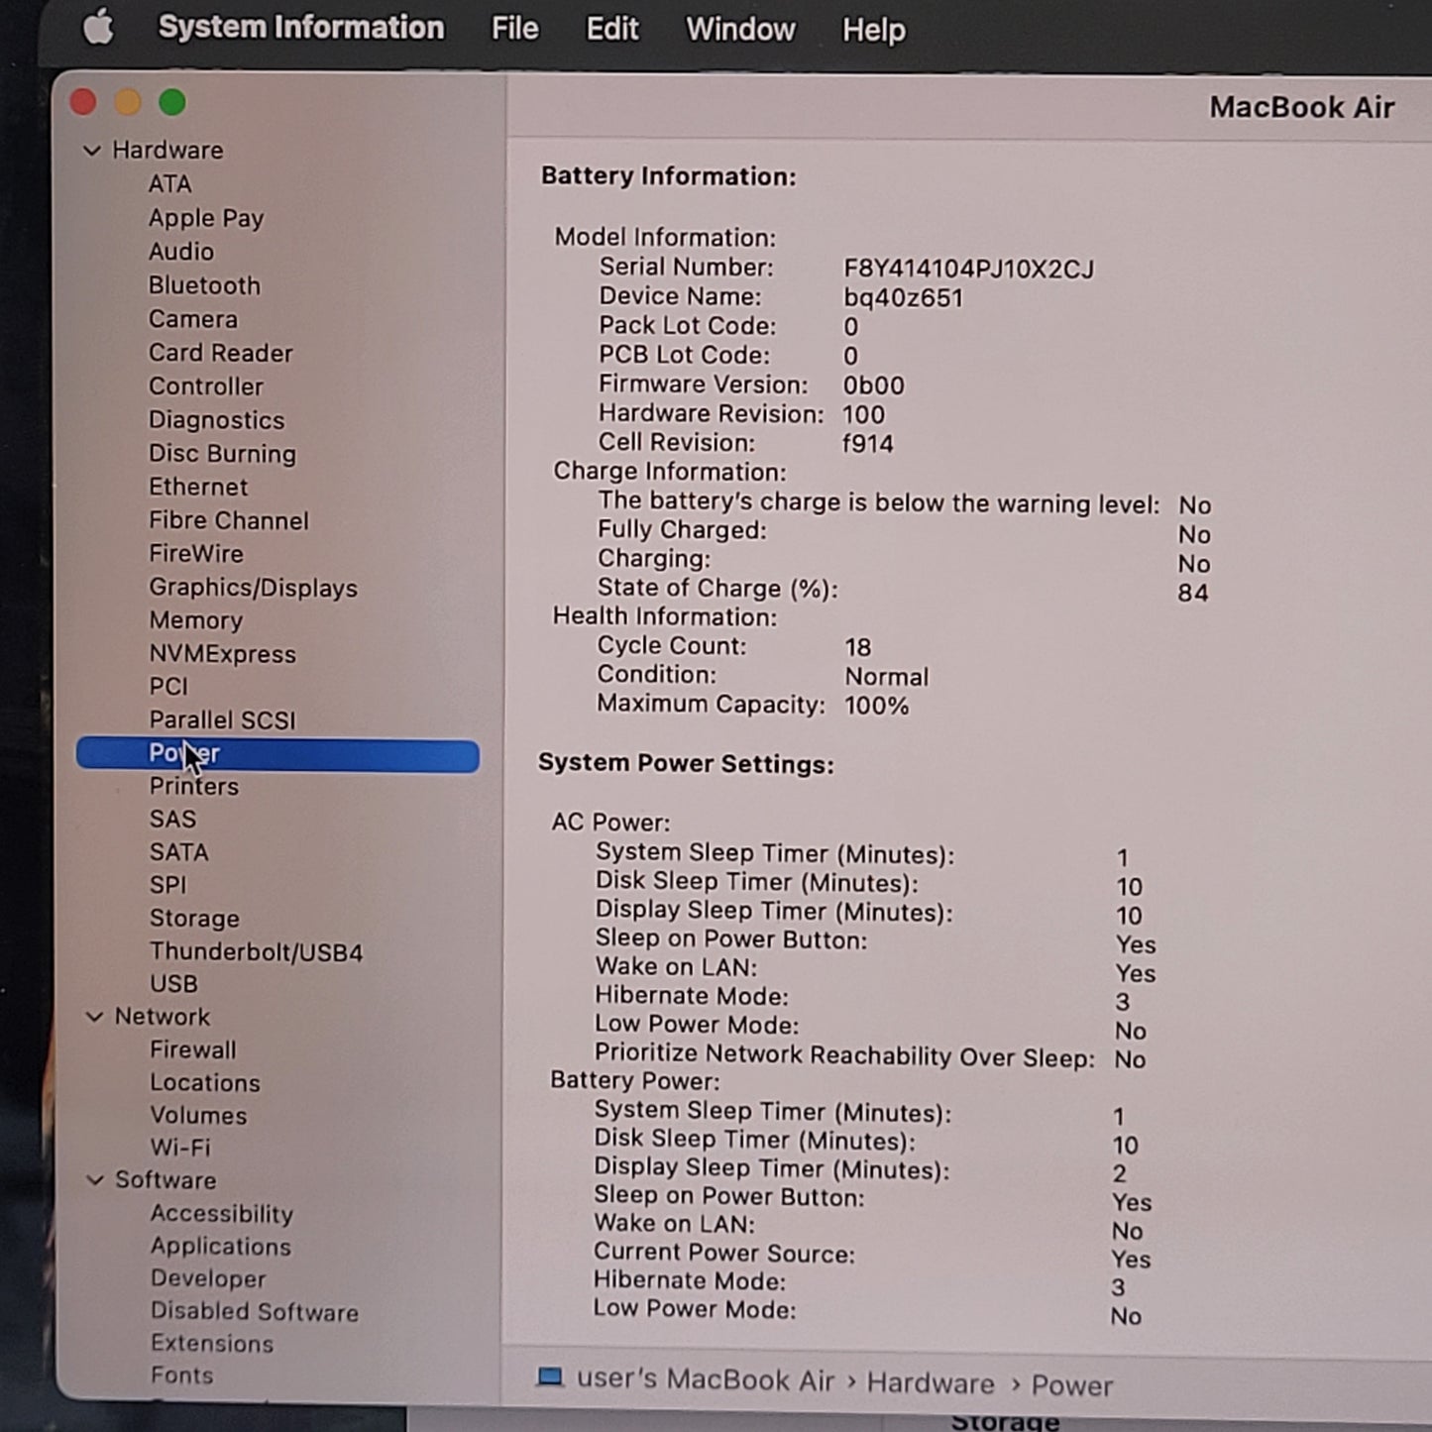Select Wi-Fi under Network
This screenshot has height=1432, width=1432.
pos(179,1148)
